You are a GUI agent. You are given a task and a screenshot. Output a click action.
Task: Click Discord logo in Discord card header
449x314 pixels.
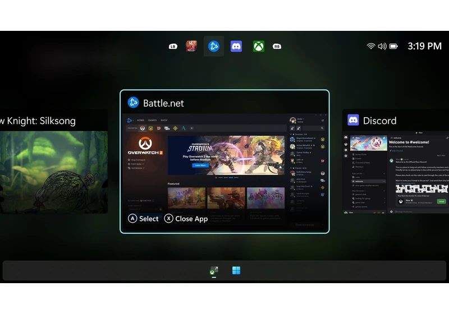point(353,120)
